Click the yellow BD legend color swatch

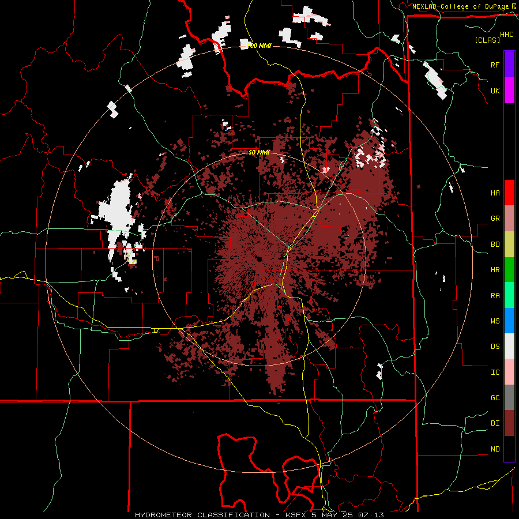[509, 244]
